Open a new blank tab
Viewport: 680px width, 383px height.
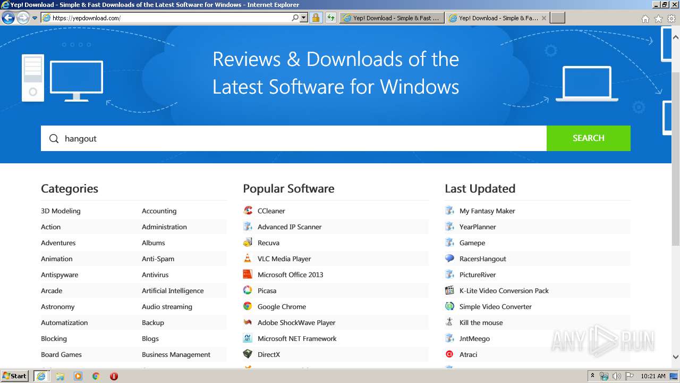pyautogui.click(x=557, y=18)
